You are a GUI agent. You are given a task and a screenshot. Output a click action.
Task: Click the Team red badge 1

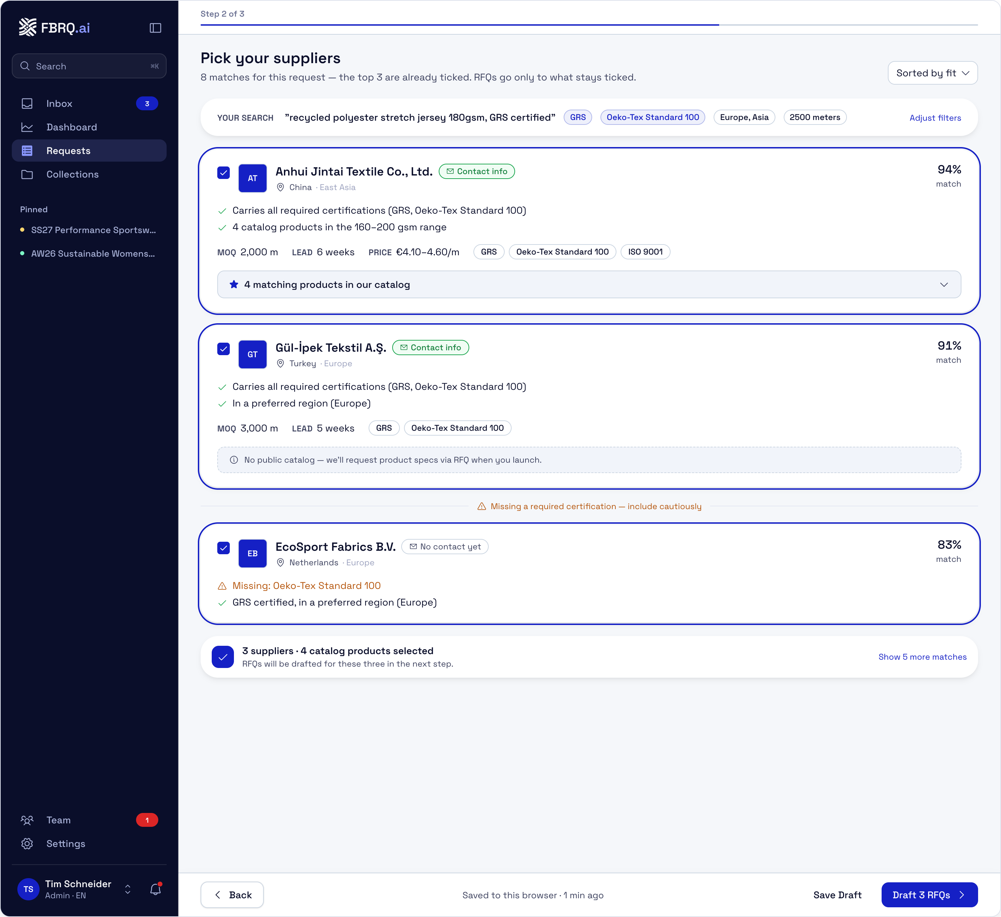point(147,820)
